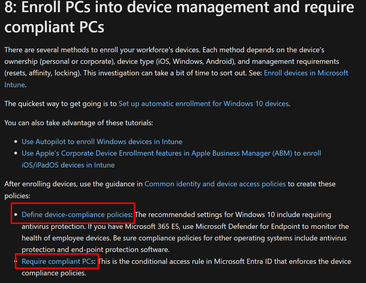Open the 'Require compliant PCs' link

click(58, 261)
